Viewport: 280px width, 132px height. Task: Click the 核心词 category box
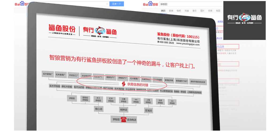coord(98,108)
